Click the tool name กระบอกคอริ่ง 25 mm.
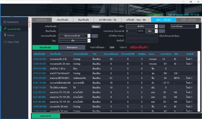 60,64
